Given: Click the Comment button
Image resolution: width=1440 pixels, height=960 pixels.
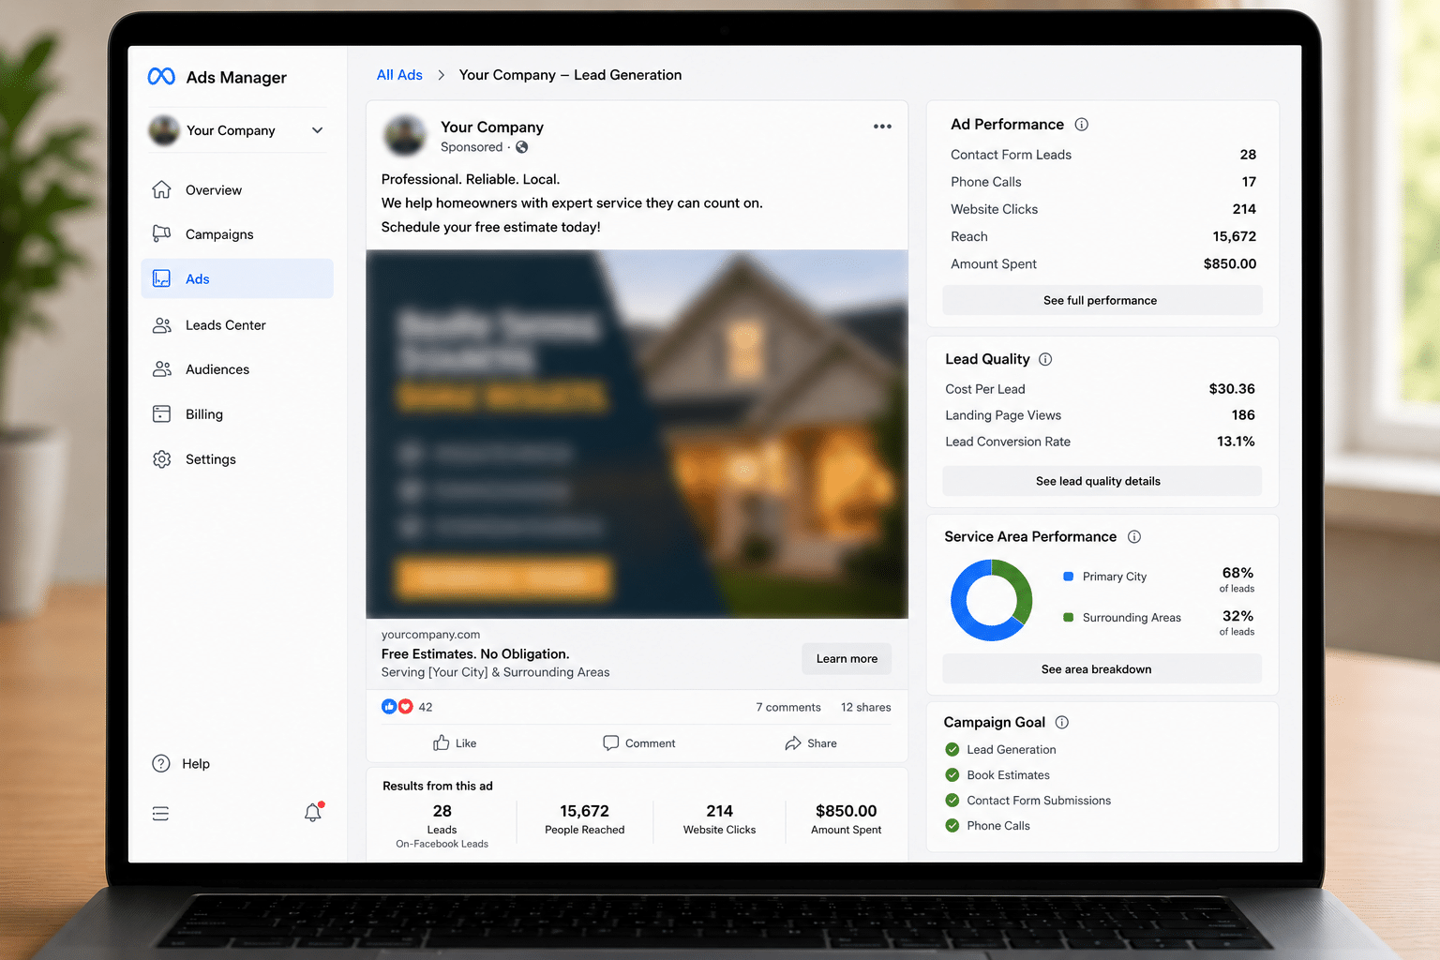Looking at the screenshot, I should point(638,743).
